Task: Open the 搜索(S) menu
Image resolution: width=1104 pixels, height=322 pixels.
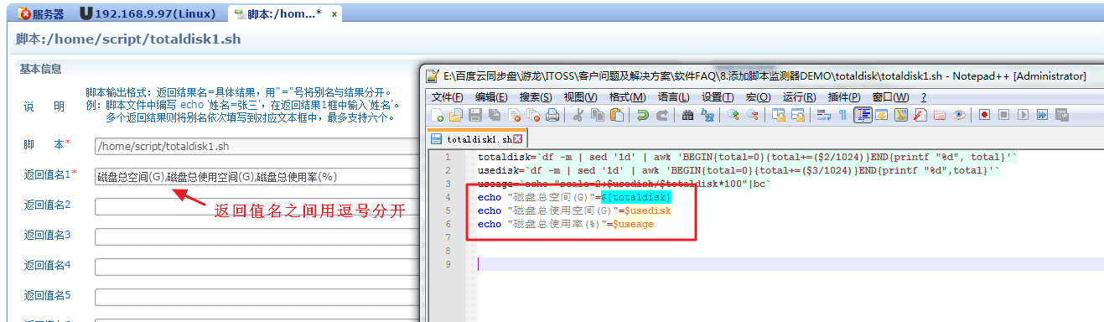Action: click(x=535, y=97)
